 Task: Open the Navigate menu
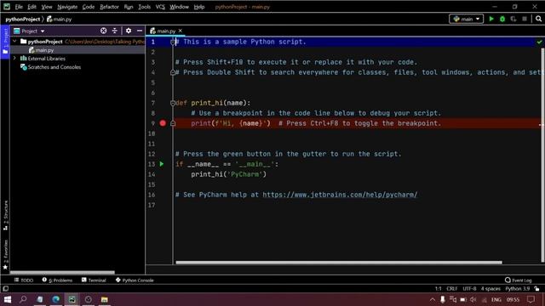(67, 7)
